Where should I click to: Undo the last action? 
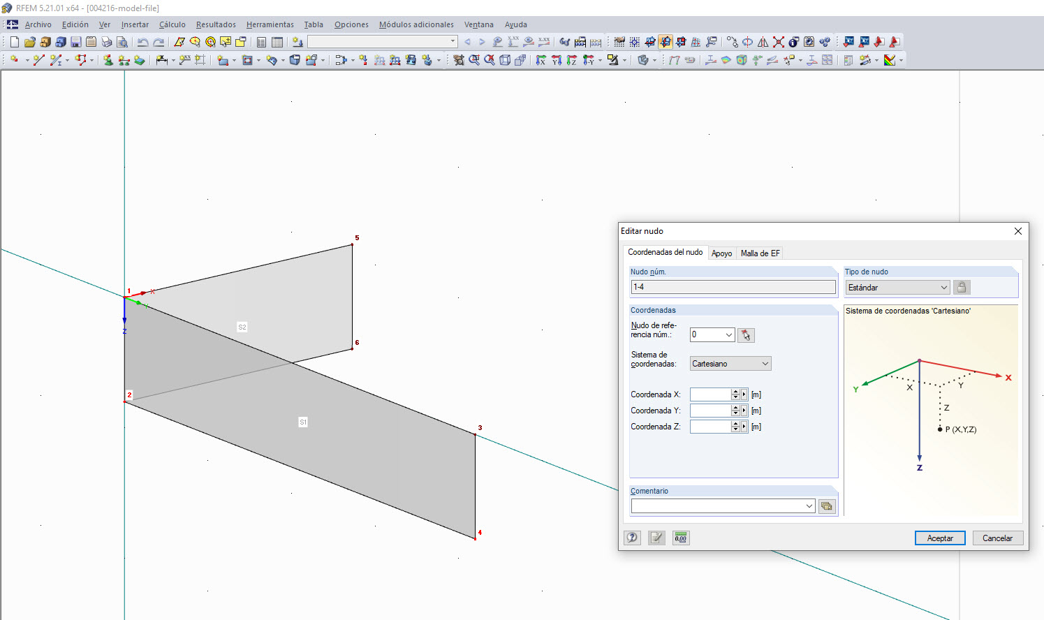point(143,42)
